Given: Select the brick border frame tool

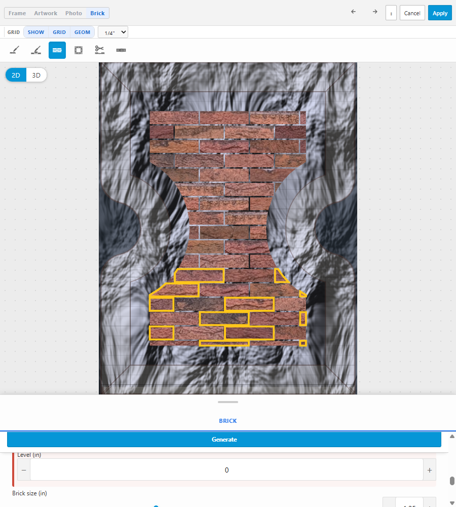Looking at the screenshot, I should click(x=79, y=50).
